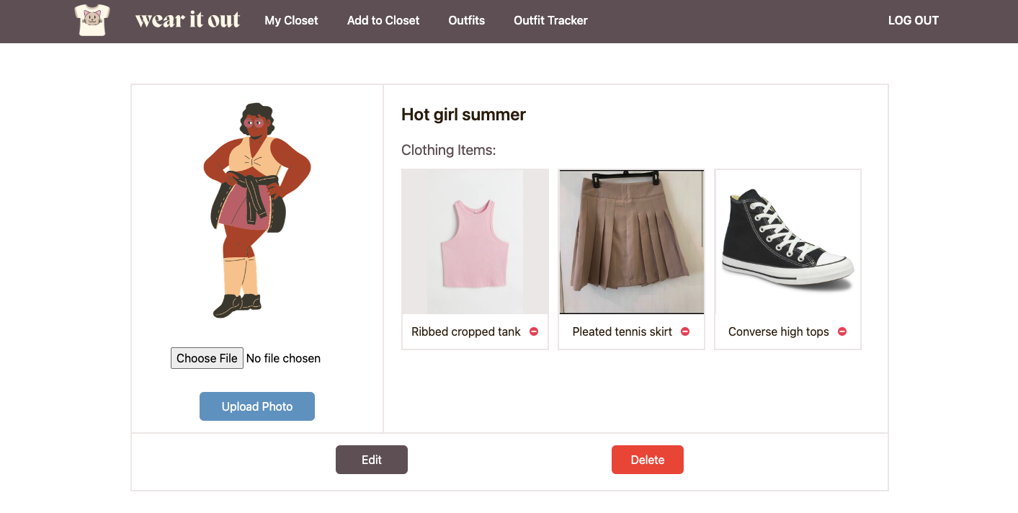Open the Outfits section
Screen dimensions: 1018x513
(x=466, y=20)
